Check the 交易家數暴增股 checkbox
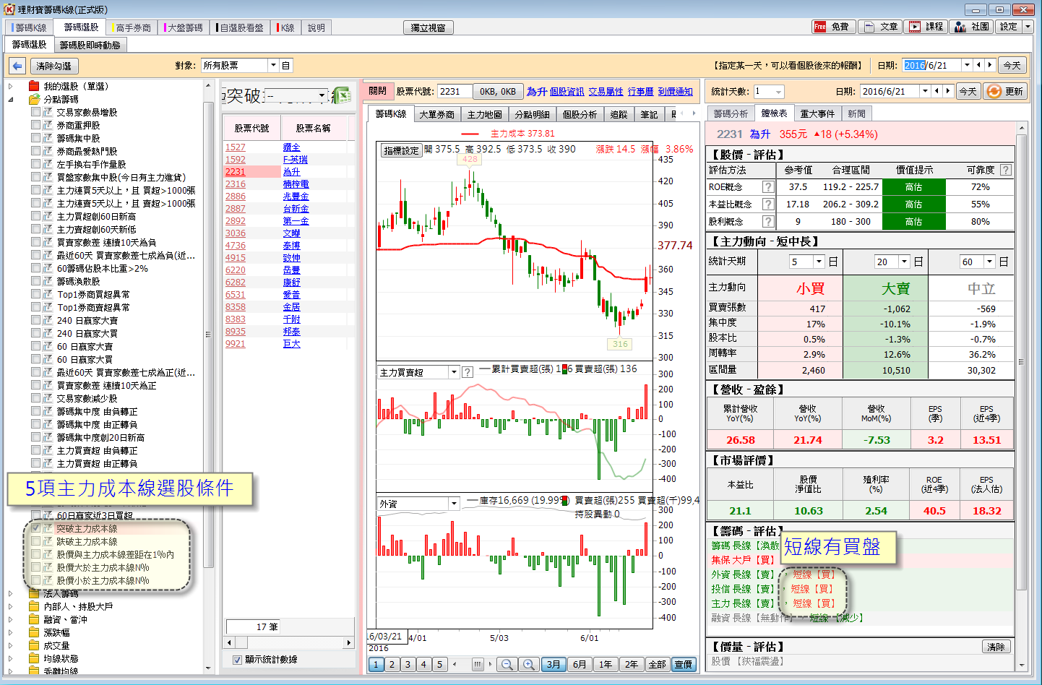Image resolution: width=1042 pixels, height=685 pixels. 35,112
